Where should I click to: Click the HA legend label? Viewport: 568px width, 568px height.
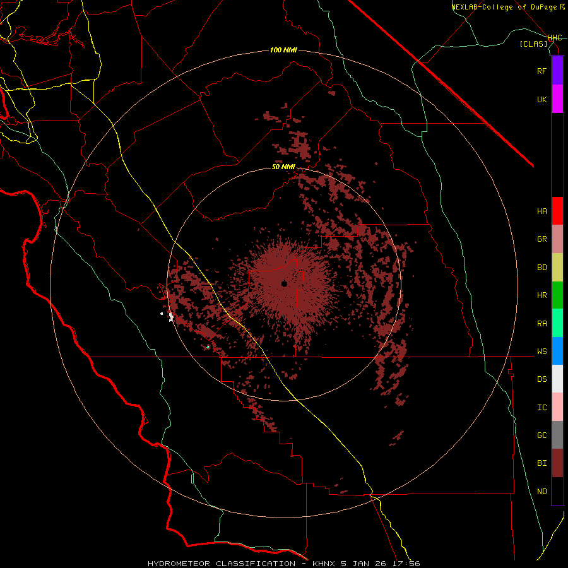pyautogui.click(x=541, y=211)
